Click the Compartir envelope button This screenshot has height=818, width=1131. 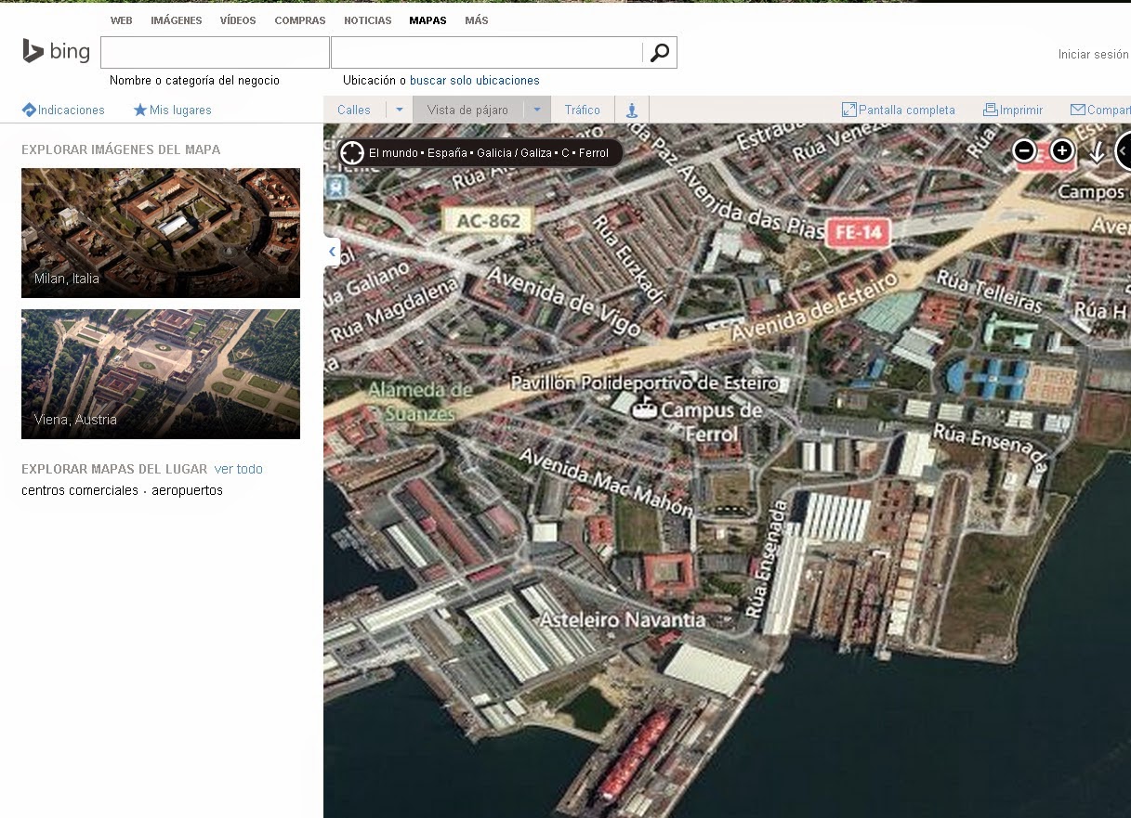click(1100, 110)
